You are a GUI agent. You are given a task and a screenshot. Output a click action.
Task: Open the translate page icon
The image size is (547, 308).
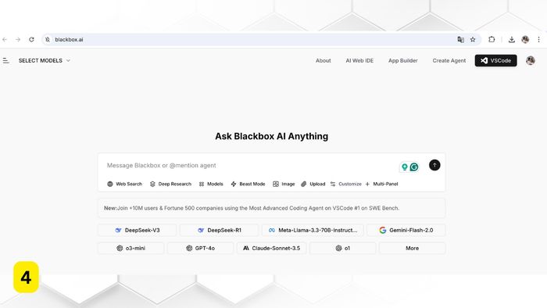tap(460, 39)
